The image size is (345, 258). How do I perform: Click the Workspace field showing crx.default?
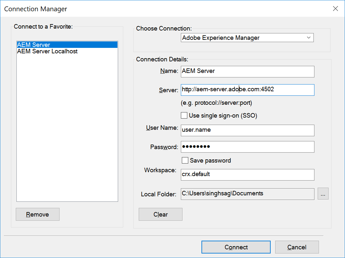[x=247, y=175]
